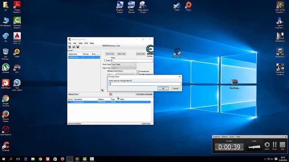Open Sonic Radar II desktop shortcut
Image resolution: width=289 pixels, height=162 pixels.
click(5, 131)
